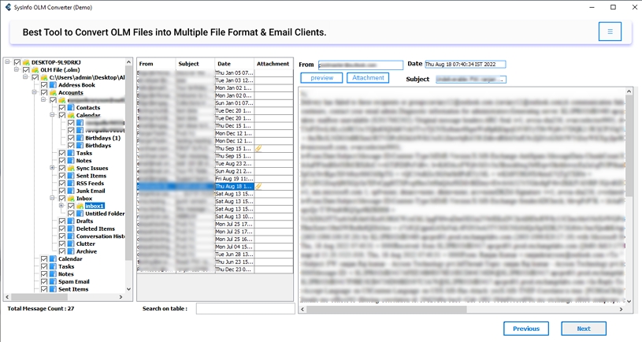Click the Sync Issues folder icon
This screenshot has width=642, height=342.
[x=71, y=169]
